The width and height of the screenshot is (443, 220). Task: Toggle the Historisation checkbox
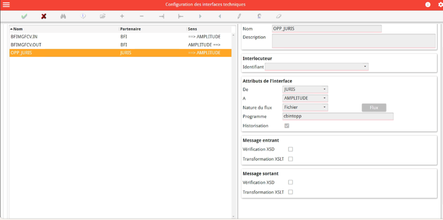(x=287, y=126)
